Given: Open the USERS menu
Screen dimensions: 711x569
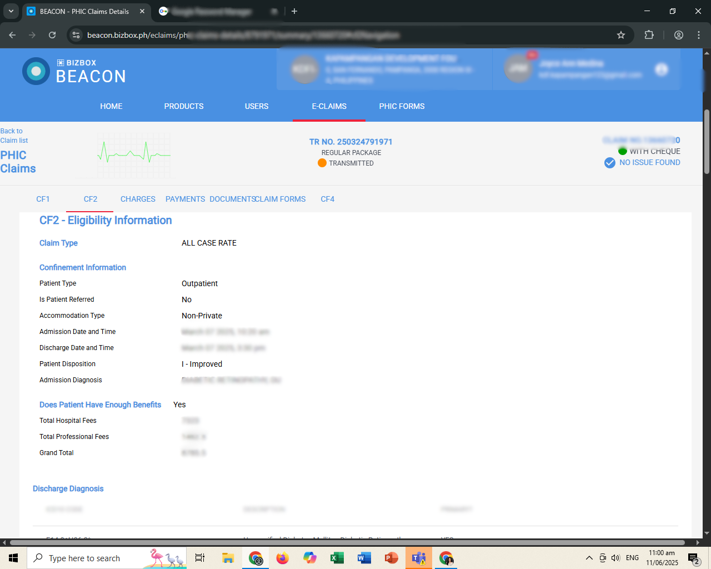Looking at the screenshot, I should (257, 106).
